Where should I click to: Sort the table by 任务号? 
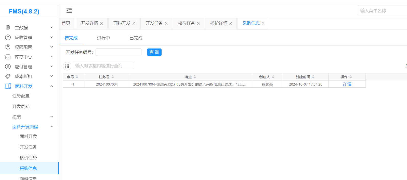(113, 77)
